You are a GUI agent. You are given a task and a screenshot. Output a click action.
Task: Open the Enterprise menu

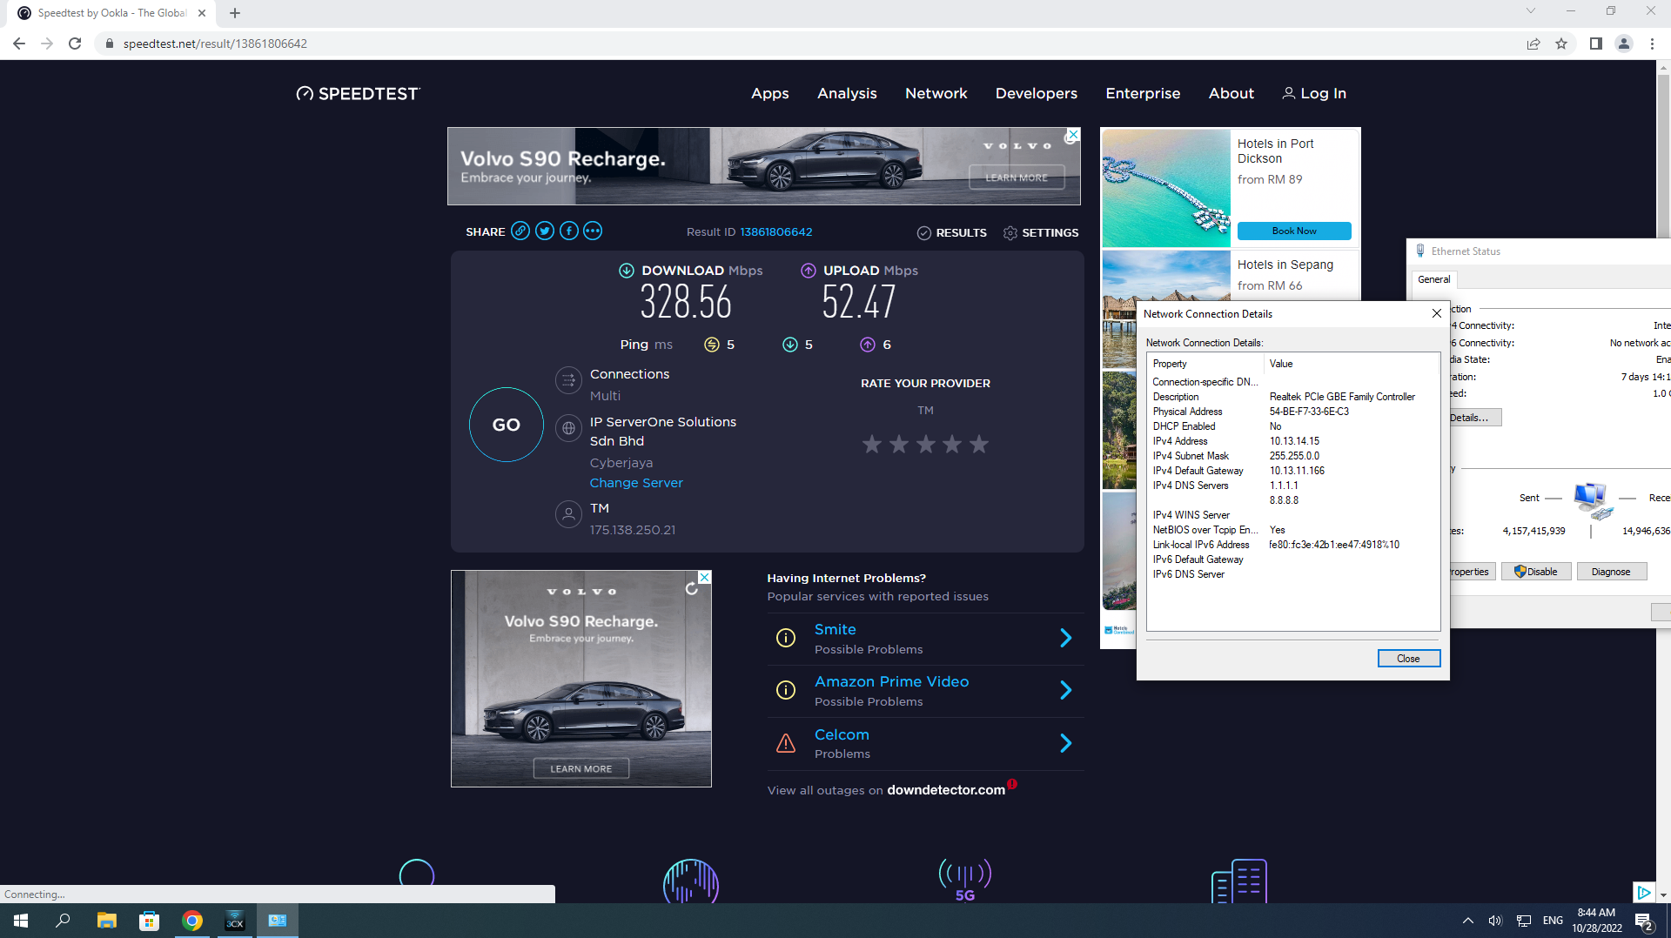click(1143, 93)
